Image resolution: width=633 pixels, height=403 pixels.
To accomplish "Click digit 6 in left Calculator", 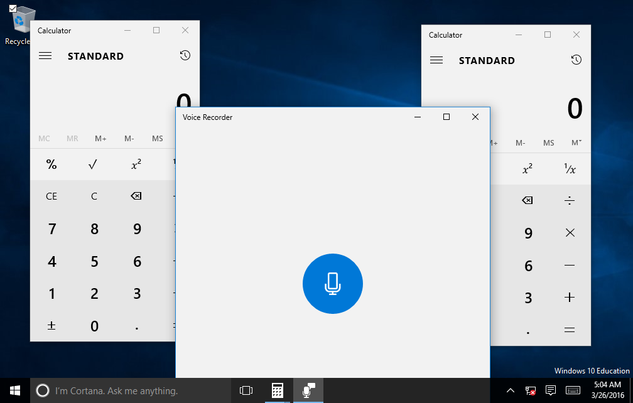I will tap(137, 261).
